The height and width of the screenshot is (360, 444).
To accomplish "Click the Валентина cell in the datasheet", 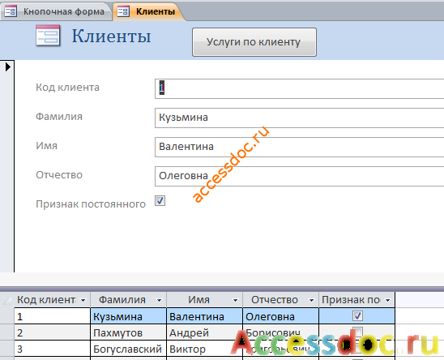I will point(204,316).
